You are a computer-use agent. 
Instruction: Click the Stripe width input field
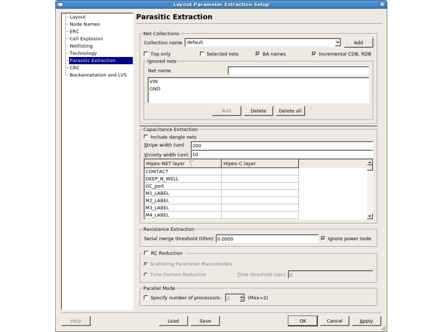(x=281, y=146)
